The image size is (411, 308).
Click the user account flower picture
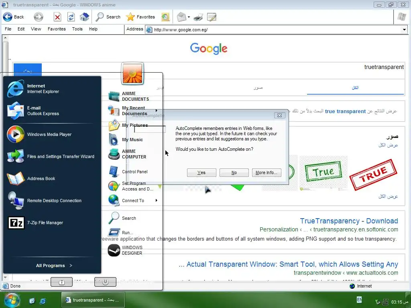[132, 73]
